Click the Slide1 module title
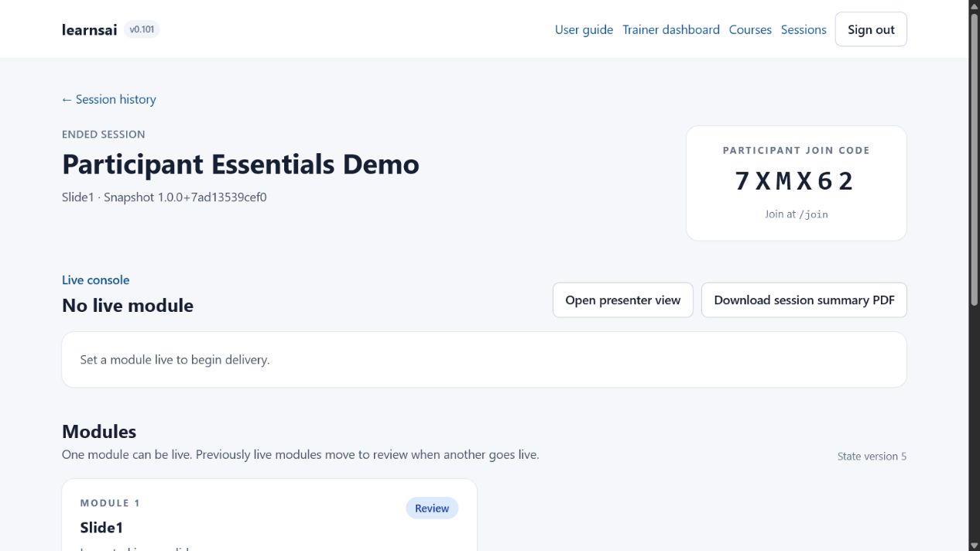 [x=101, y=528]
